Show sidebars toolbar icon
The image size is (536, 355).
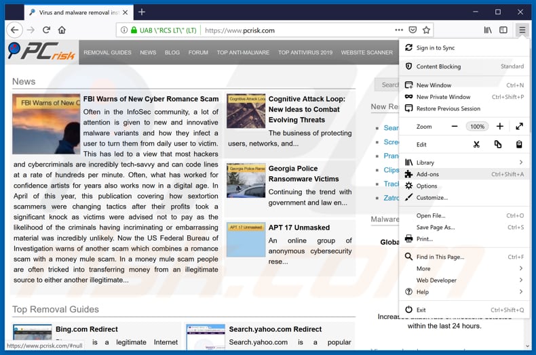click(503, 30)
